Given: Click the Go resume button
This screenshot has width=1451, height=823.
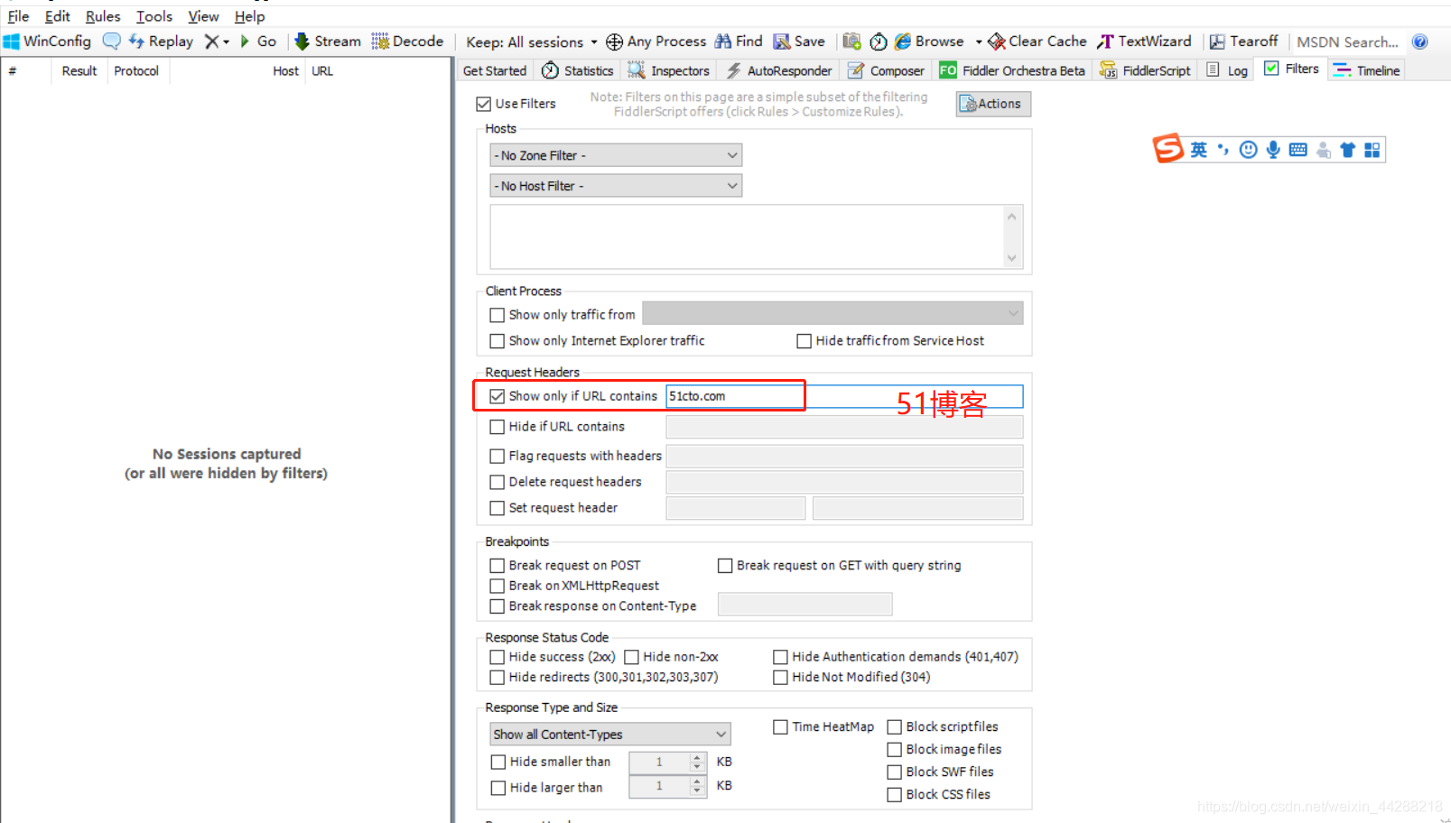Looking at the screenshot, I should pyautogui.click(x=258, y=42).
